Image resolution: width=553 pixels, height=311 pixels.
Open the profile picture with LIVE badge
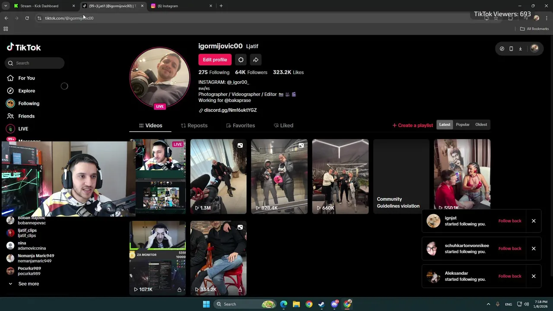pyautogui.click(x=160, y=78)
